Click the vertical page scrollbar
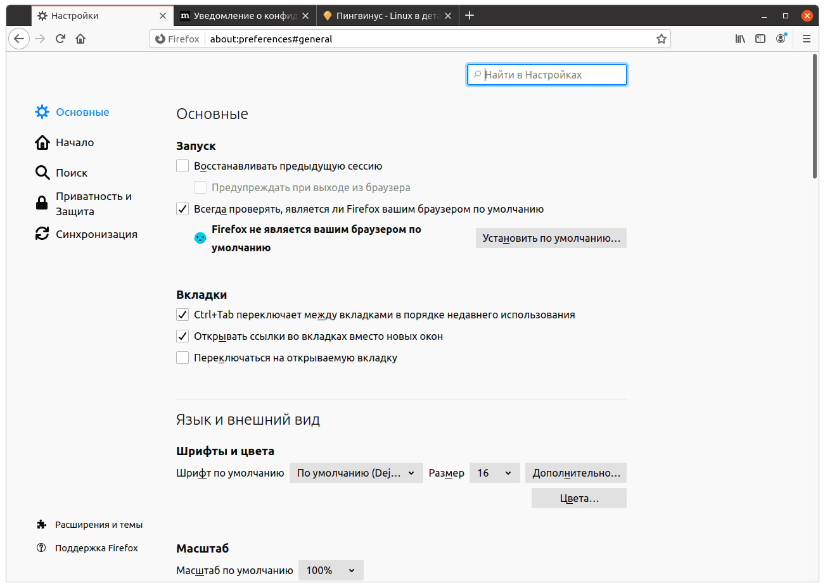The width and height of the screenshot is (825, 588). point(815,116)
